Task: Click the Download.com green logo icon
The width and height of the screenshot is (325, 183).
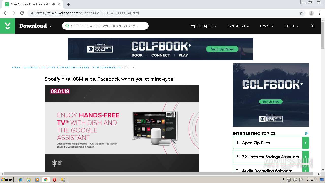Action: 8,26
